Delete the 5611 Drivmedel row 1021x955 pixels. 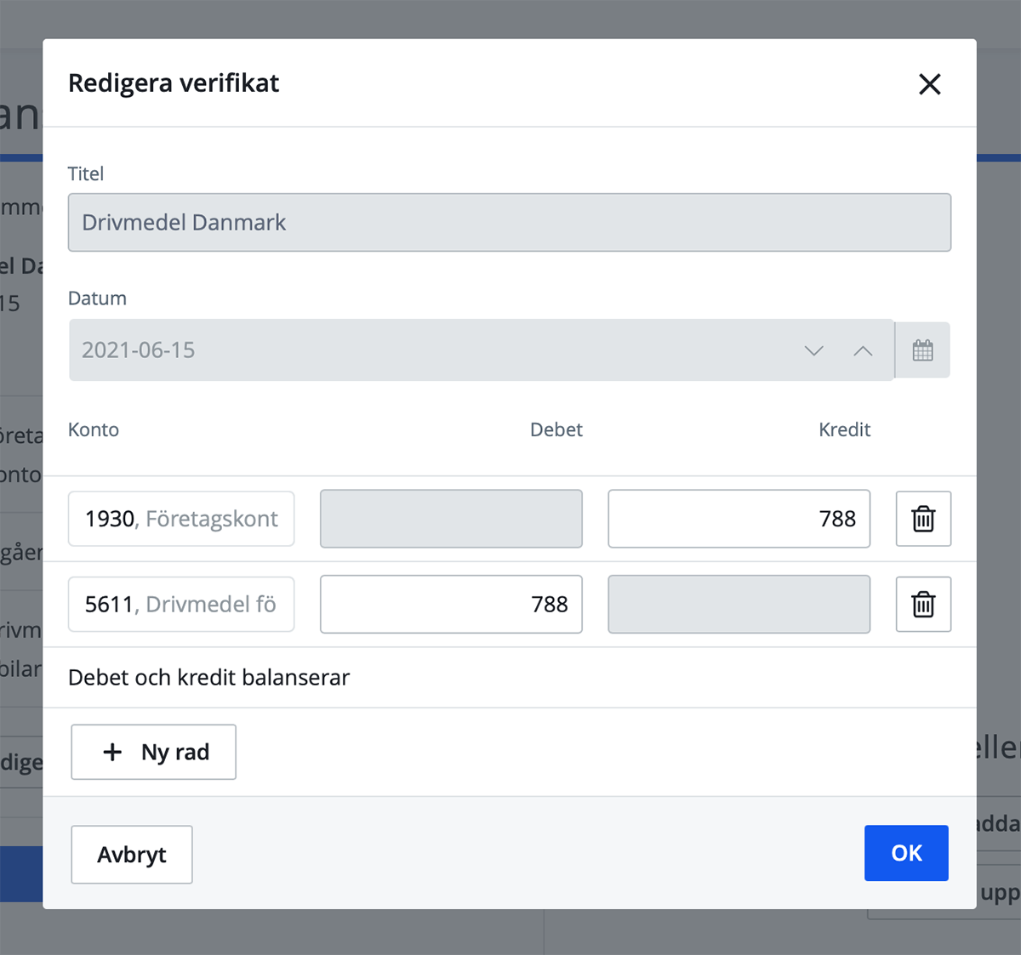[x=923, y=605]
